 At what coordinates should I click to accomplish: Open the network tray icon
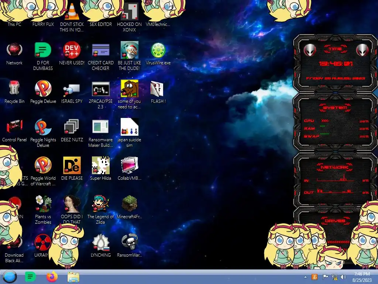click(334, 277)
